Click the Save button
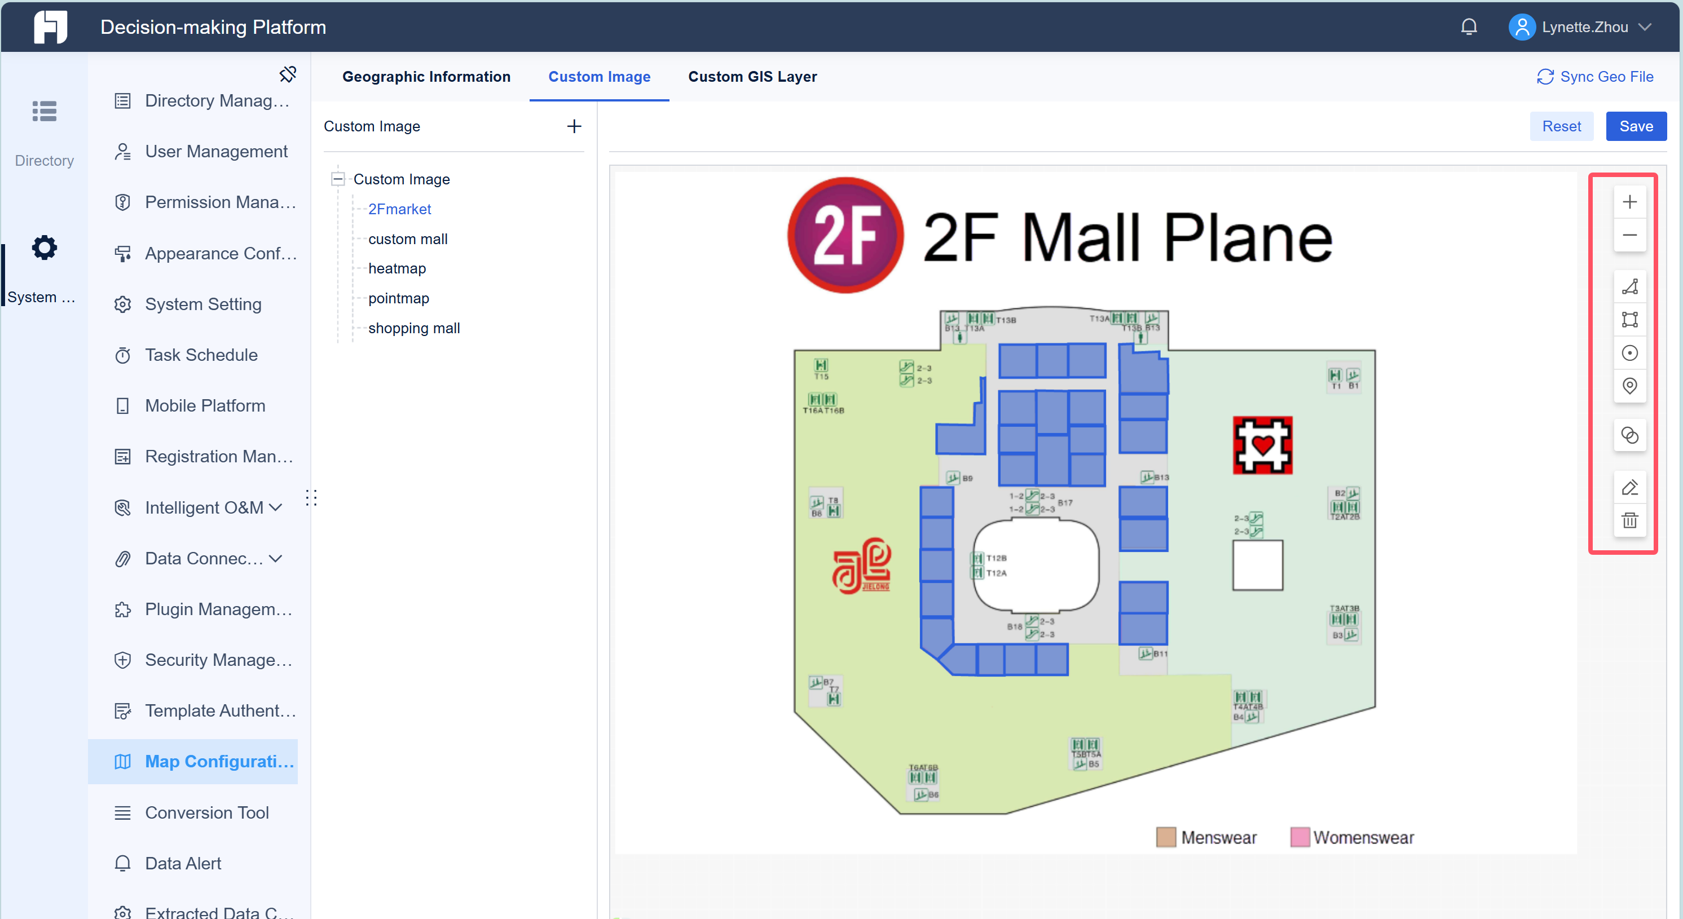 click(1636, 126)
